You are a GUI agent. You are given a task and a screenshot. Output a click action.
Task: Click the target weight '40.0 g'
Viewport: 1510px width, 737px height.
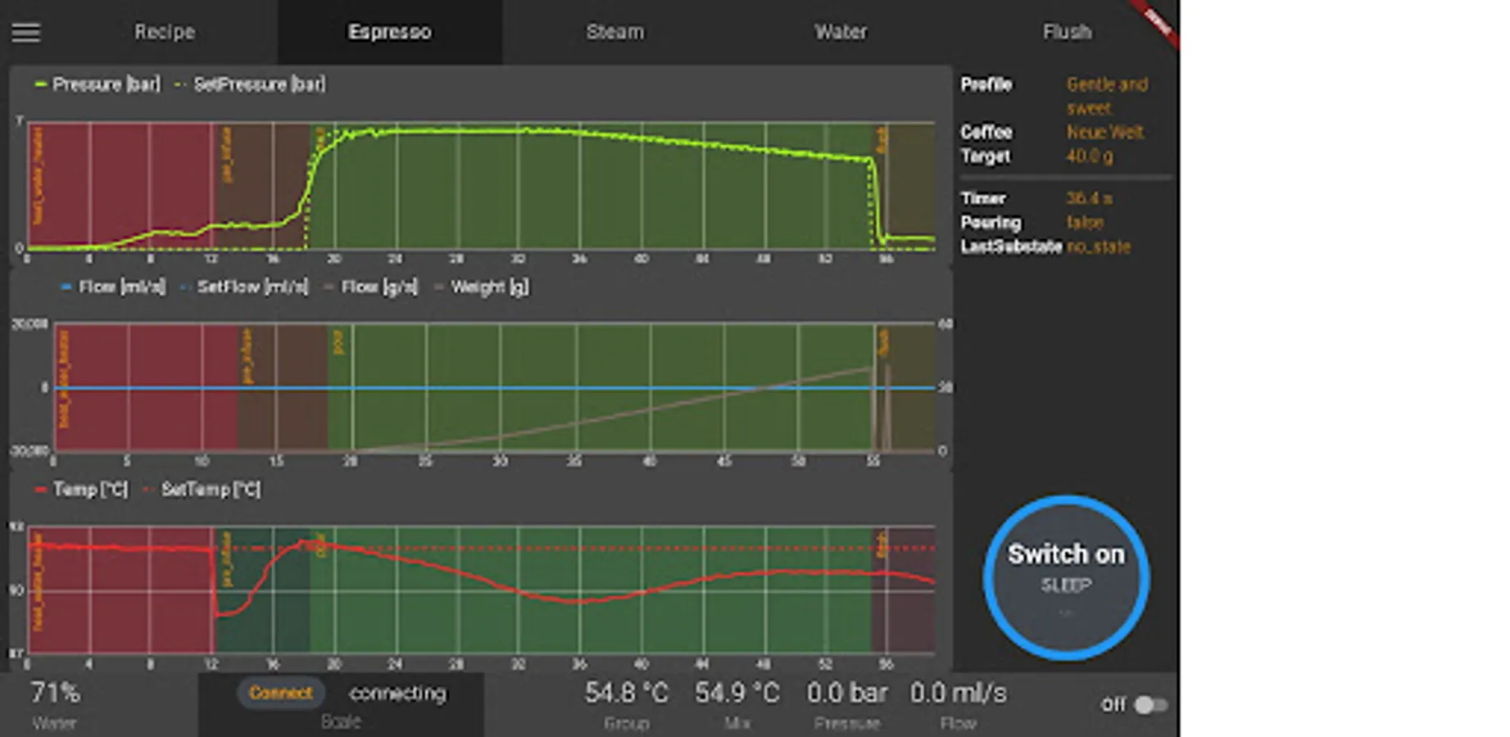click(1089, 156)
